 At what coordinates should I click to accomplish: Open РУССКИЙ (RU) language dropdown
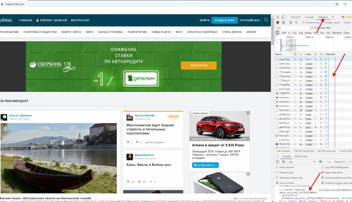(251, 20)
